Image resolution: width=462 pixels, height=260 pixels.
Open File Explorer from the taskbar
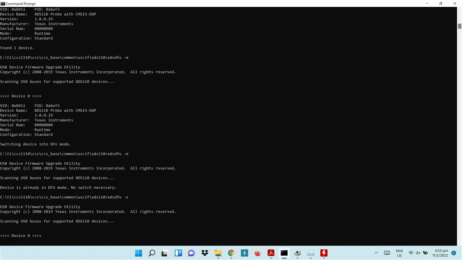pyautogui.click(x=218, y=253)
